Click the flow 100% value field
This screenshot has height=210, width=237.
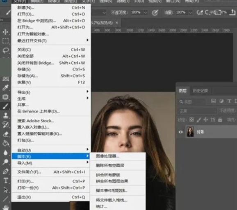point(182,12)
